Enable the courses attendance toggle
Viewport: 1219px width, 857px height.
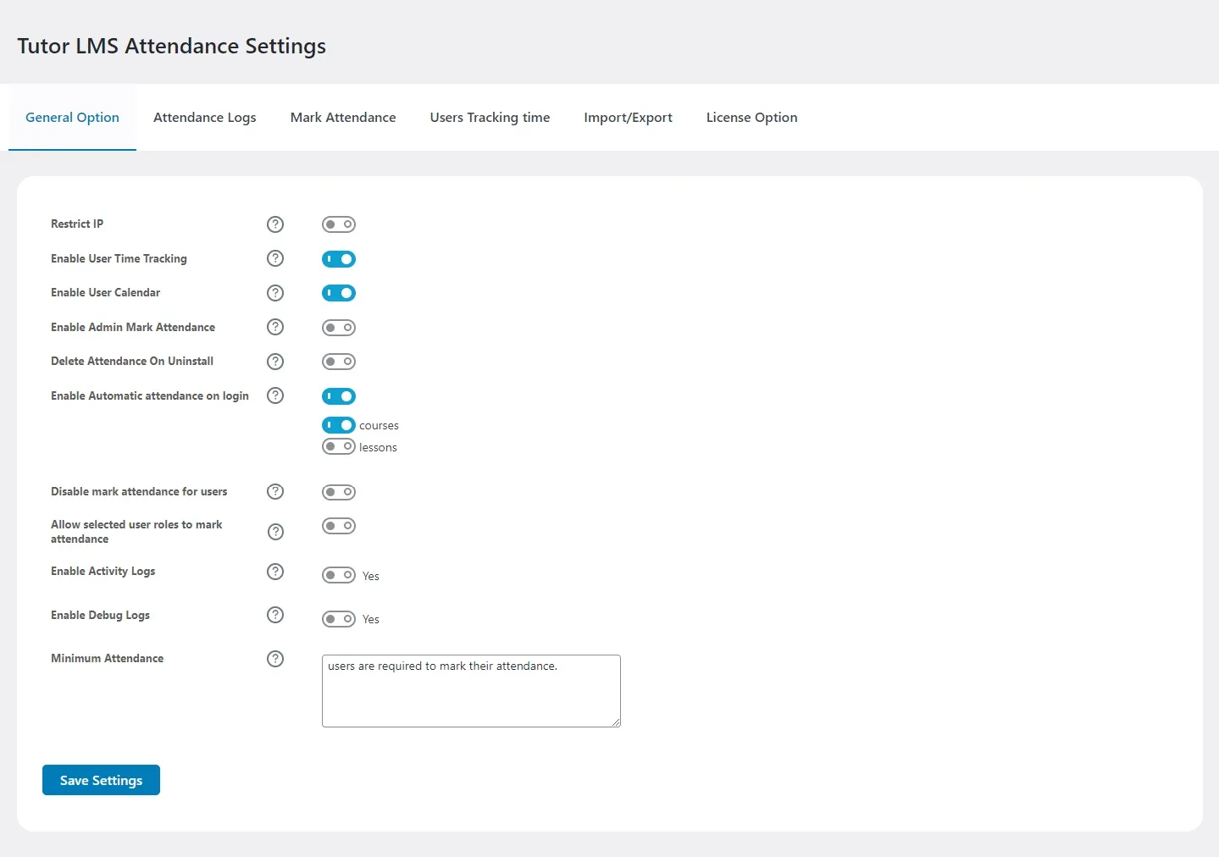[339, 425]
